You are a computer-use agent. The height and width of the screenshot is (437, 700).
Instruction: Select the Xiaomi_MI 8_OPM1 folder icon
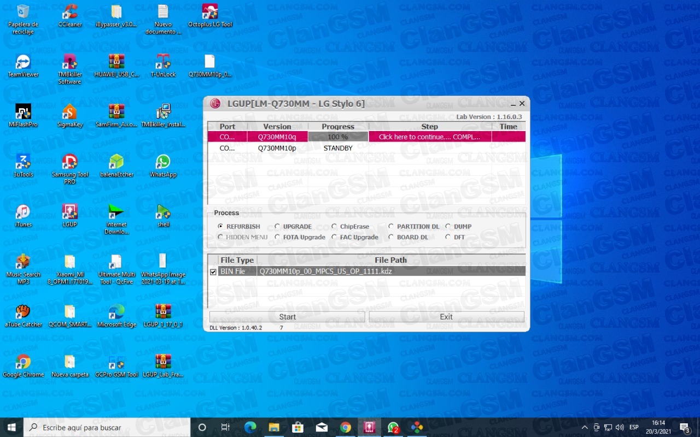(69, 269)
